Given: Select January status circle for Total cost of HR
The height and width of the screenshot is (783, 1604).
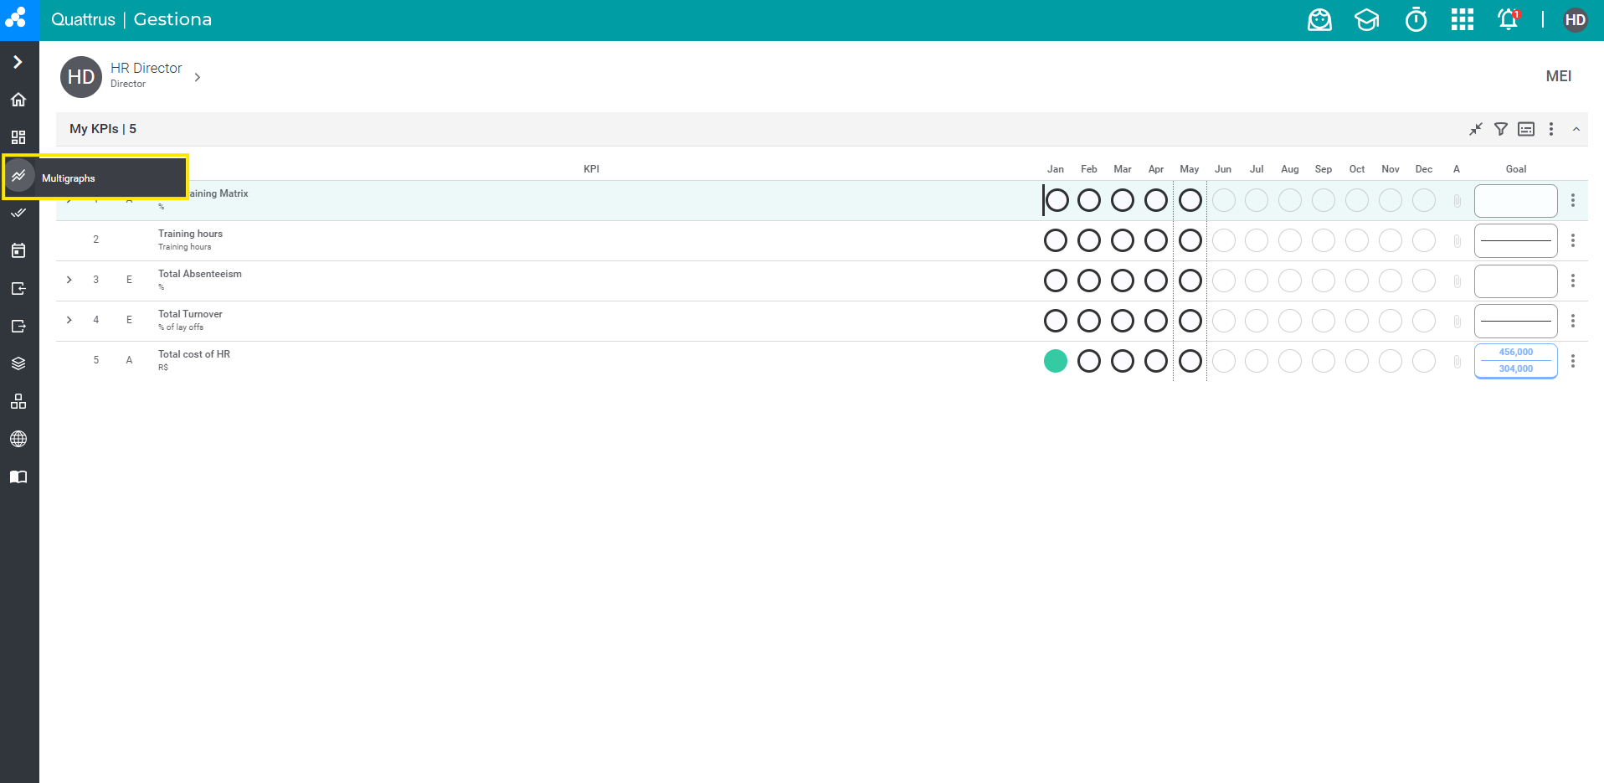Looking at the screenshot, I should coord(1055,361).
